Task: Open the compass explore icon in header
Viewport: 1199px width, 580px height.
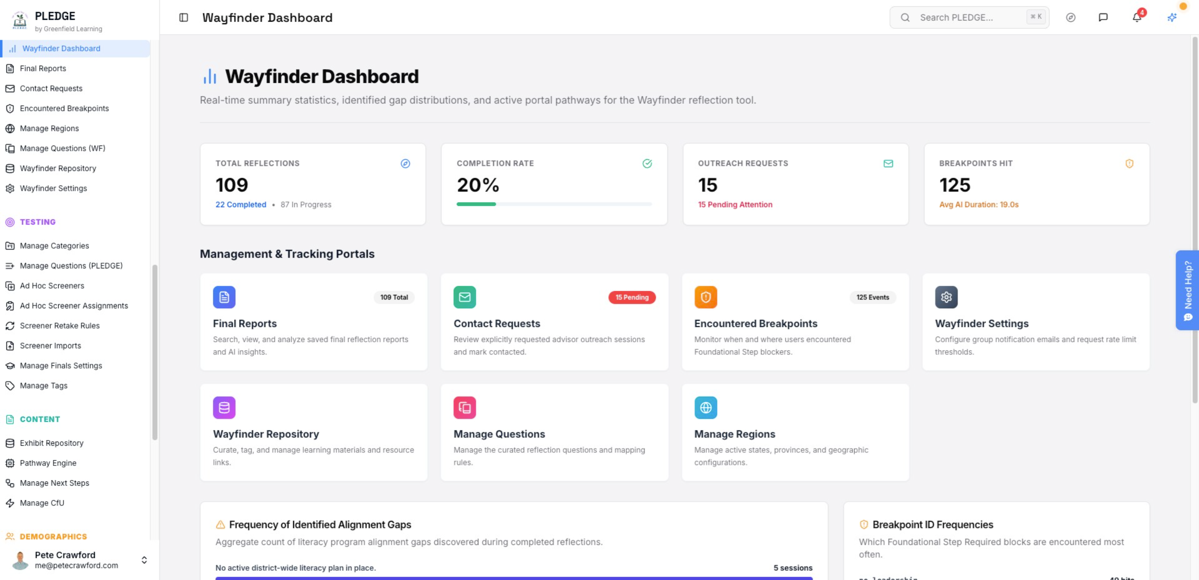Action: (x=1071, y=18)
